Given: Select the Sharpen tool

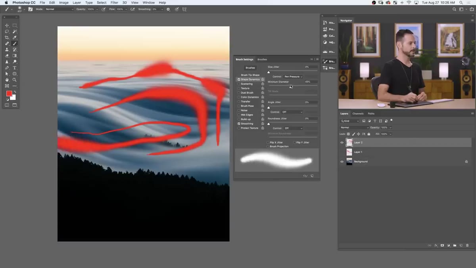Looking at the screenshot, I should (x=7, y=62).
